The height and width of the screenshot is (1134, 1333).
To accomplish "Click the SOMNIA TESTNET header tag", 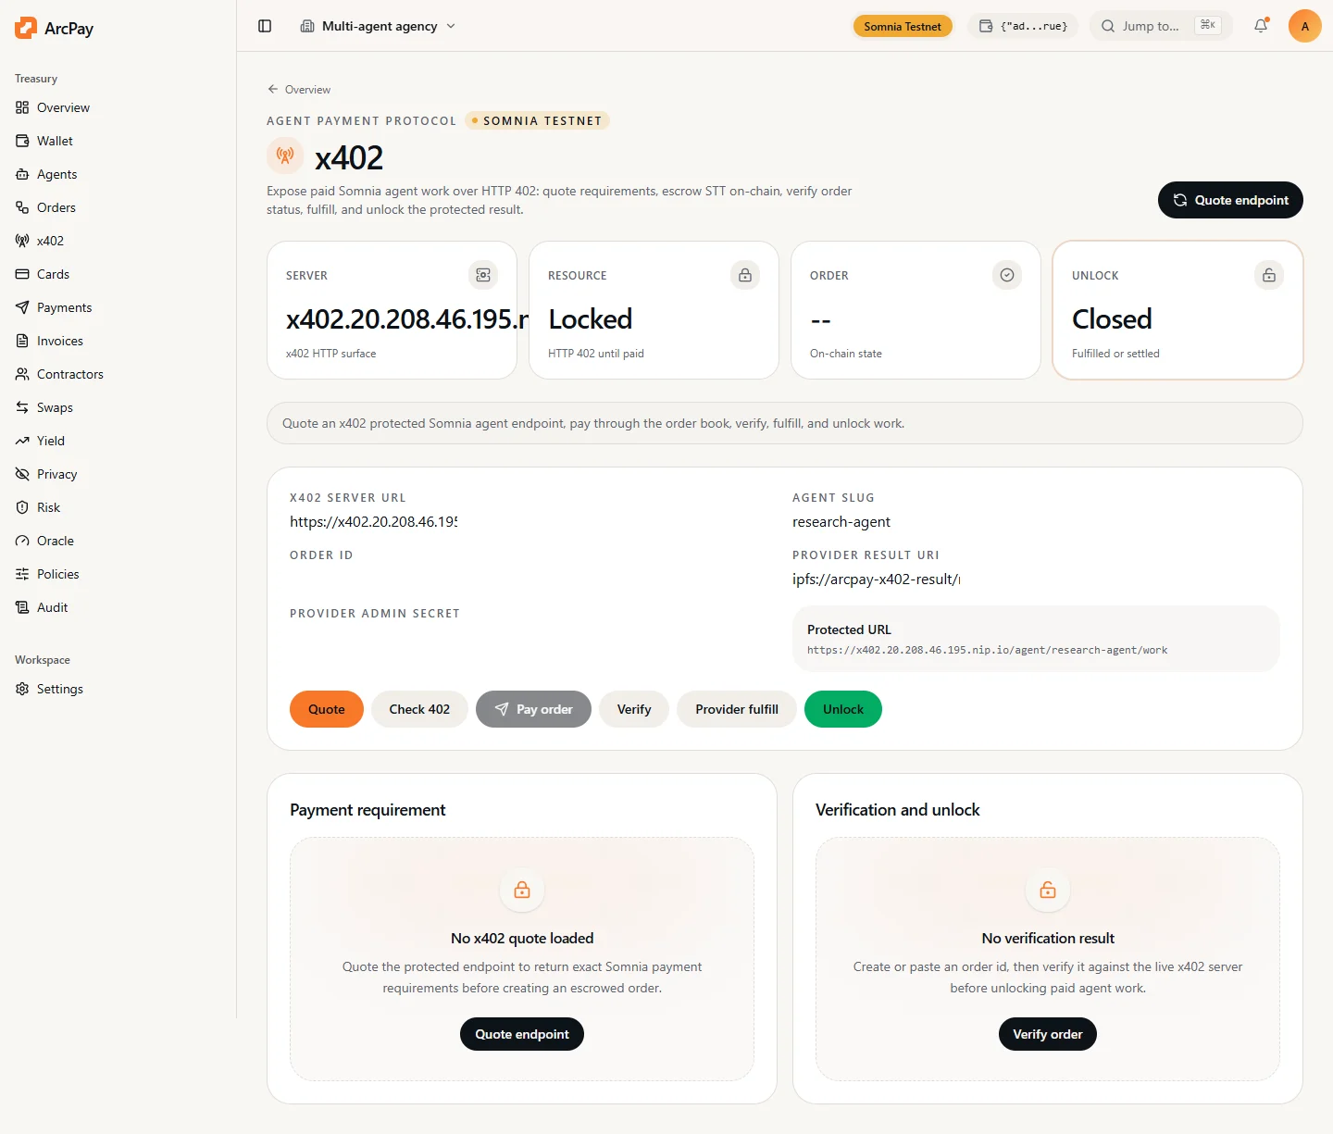I will pyautogui.click(x=537, y=120).
